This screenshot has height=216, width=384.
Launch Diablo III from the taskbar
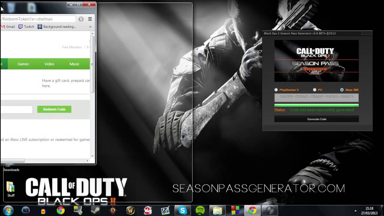tap(113, 211)
